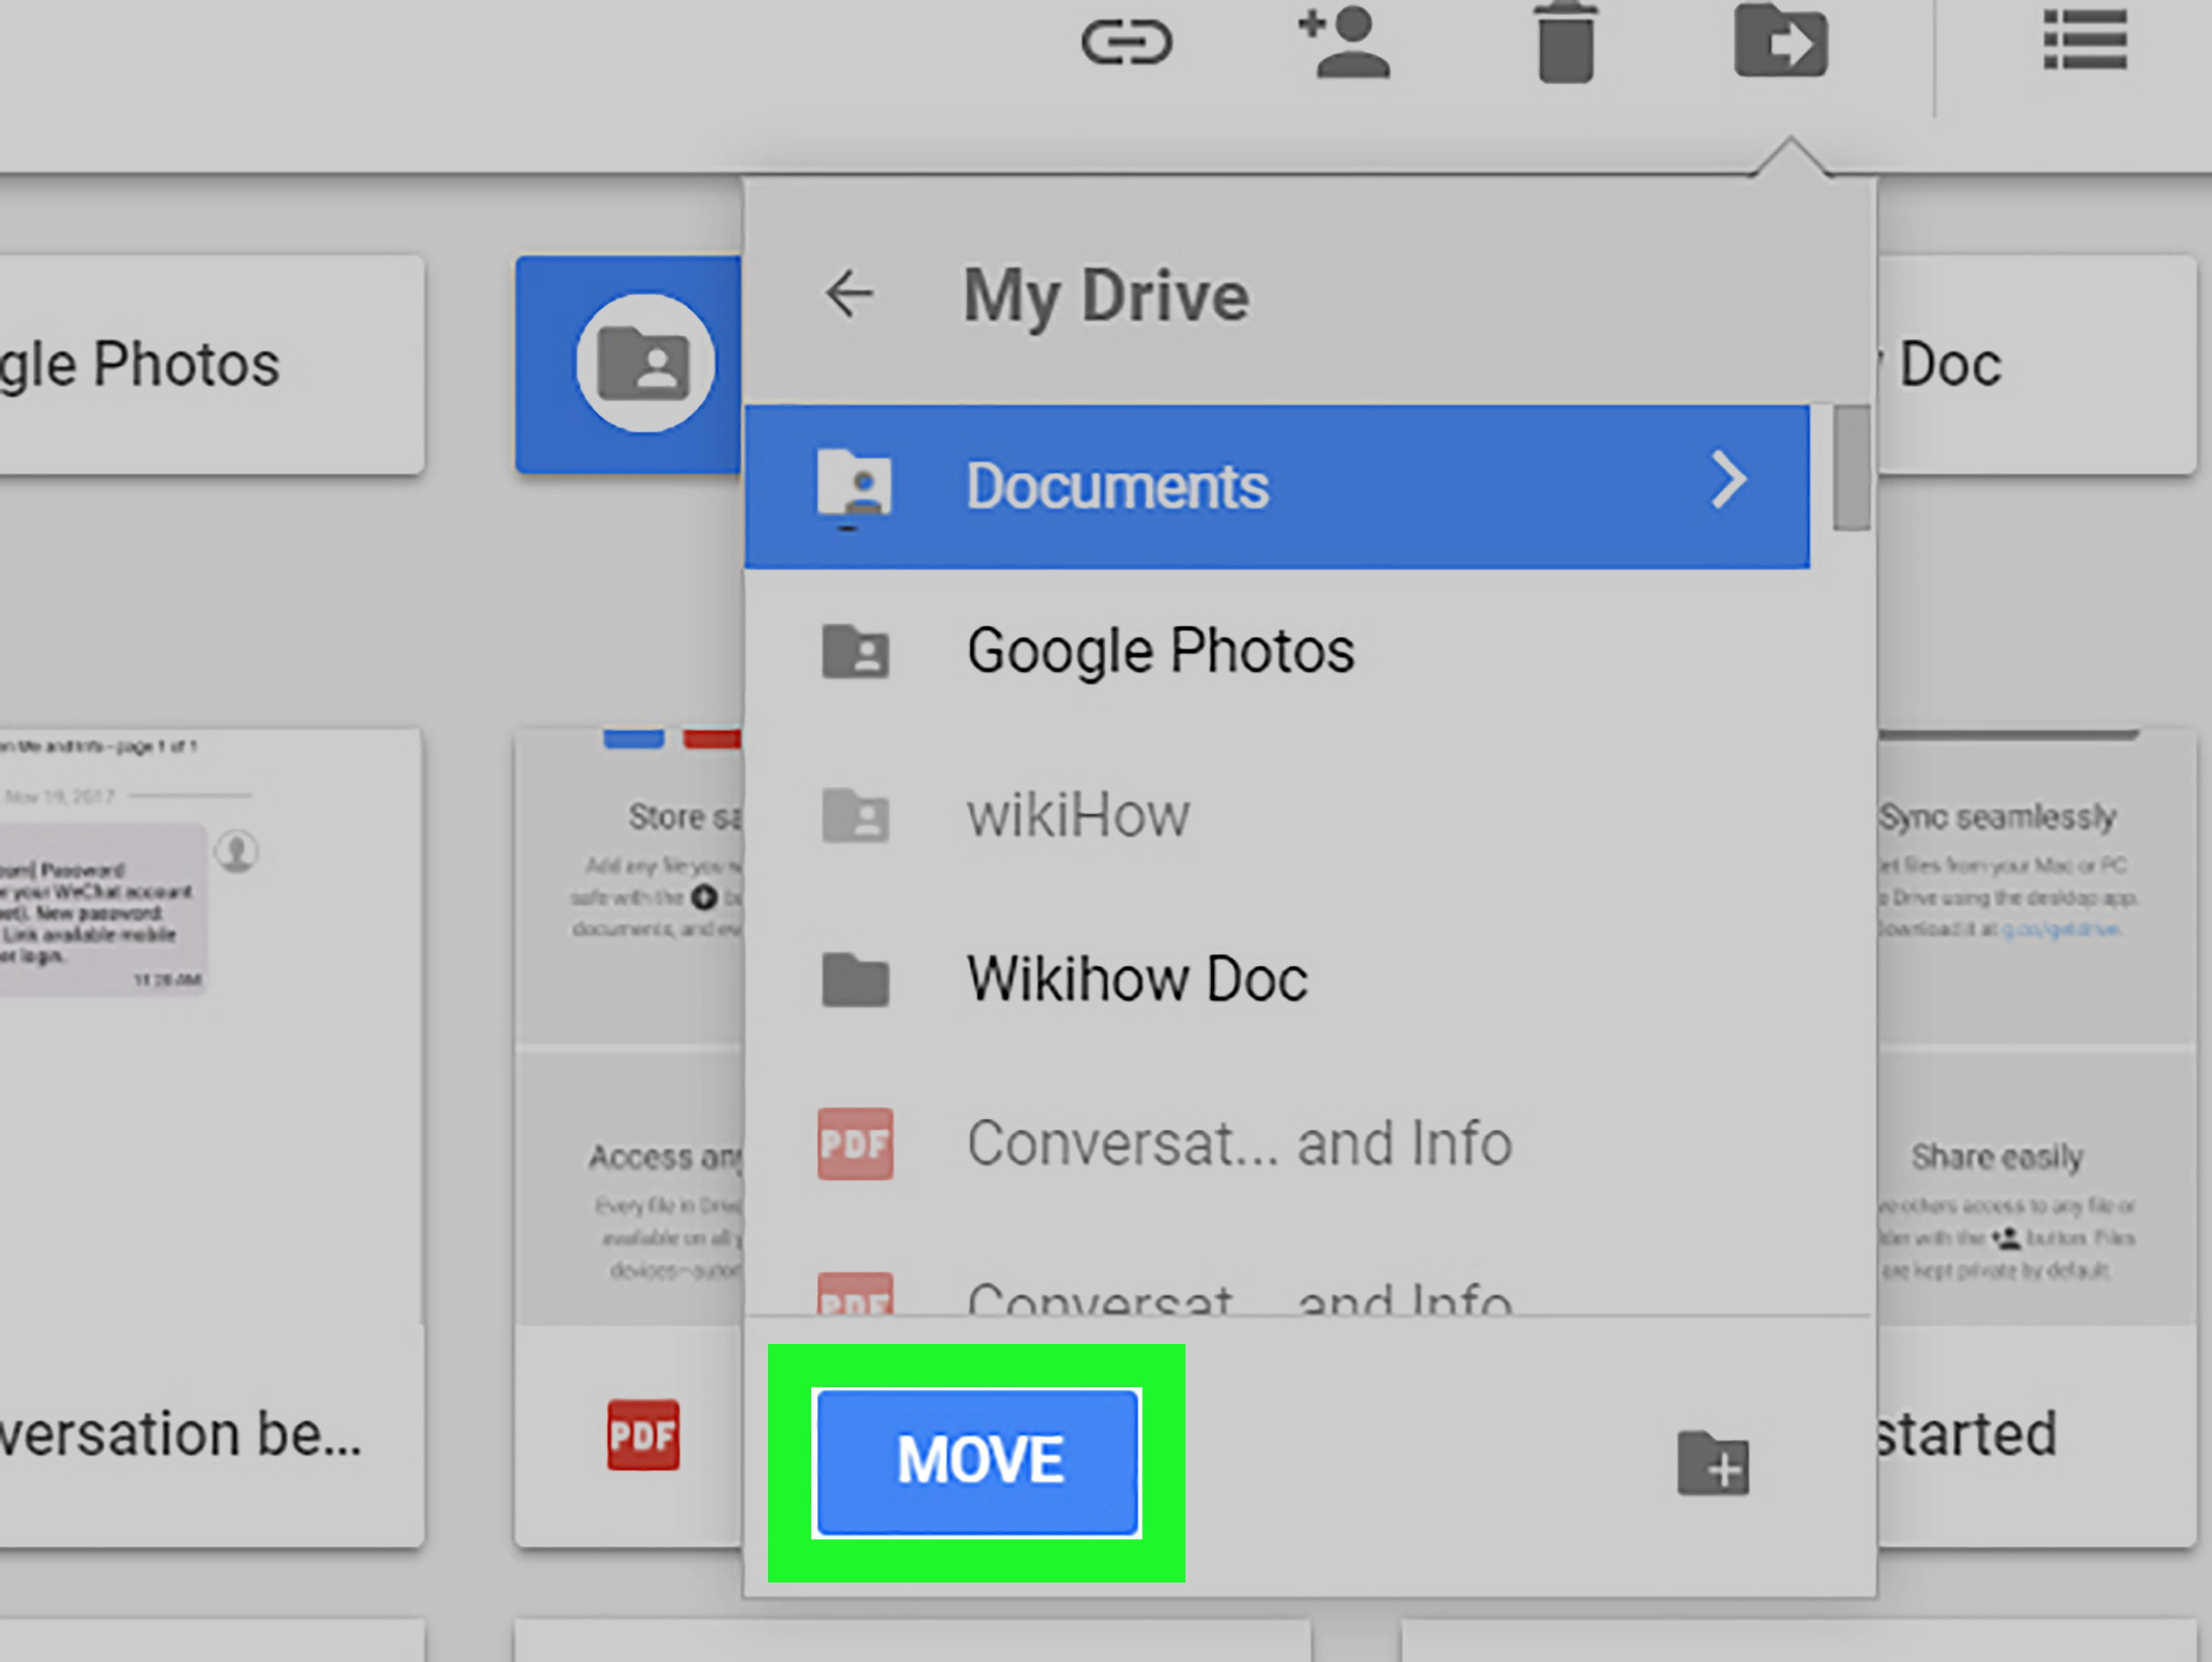
Task: Go back using the arrow beside My Drive
Action: (x=849, y=294)
